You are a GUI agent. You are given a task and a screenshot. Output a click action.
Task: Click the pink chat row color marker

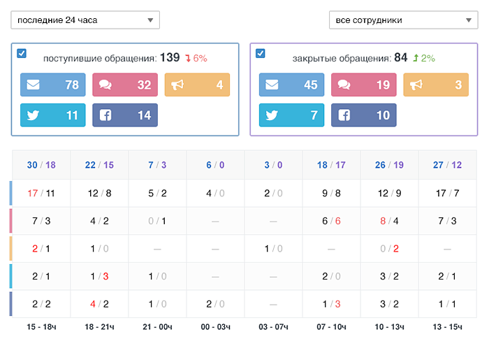click(11, 221)
